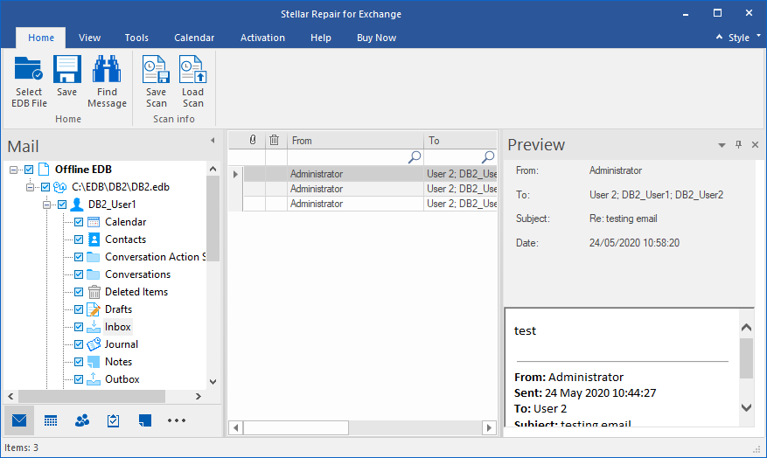Toggle the Calendar folder checkbox
The width and height of the screenshot is (767, 458).
point(79,222)
